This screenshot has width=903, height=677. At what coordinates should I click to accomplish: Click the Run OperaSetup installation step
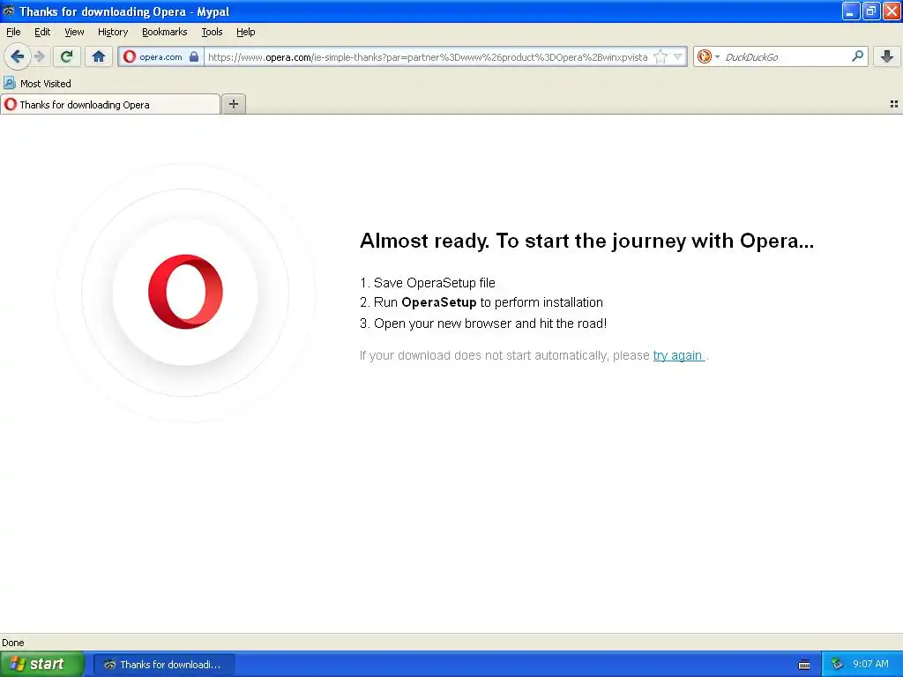(x=481, y=302)
